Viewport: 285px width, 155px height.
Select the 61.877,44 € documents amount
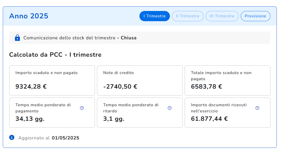[209, 119]
